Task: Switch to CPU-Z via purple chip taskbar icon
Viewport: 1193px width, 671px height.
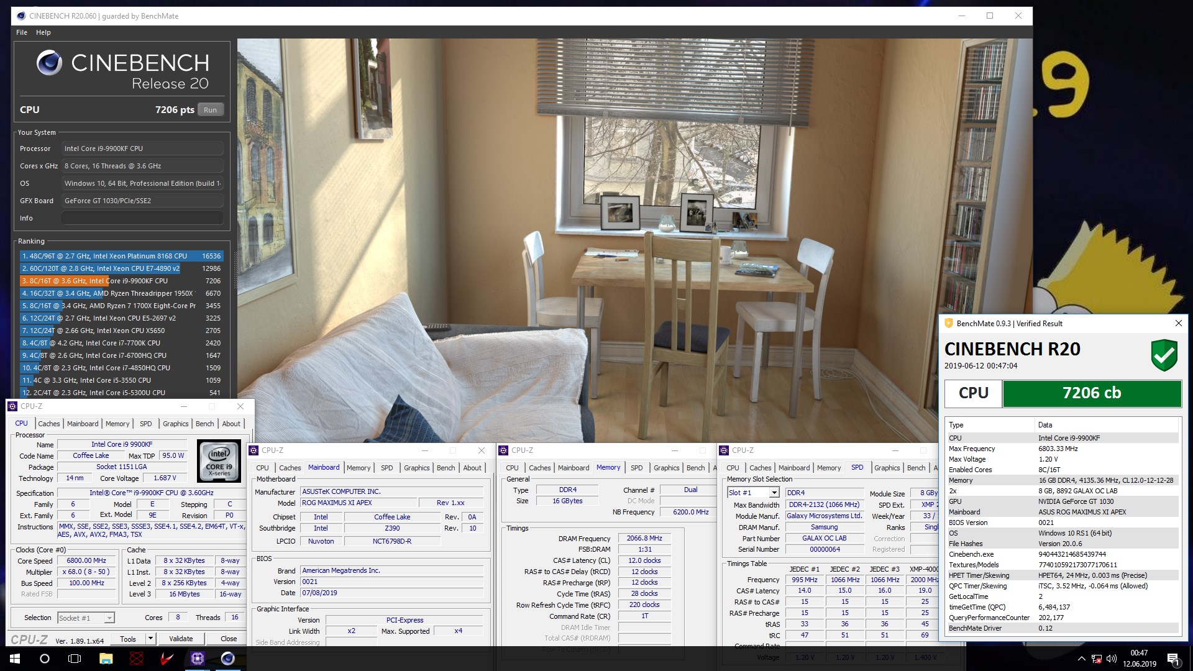Action: pos(198,659)
